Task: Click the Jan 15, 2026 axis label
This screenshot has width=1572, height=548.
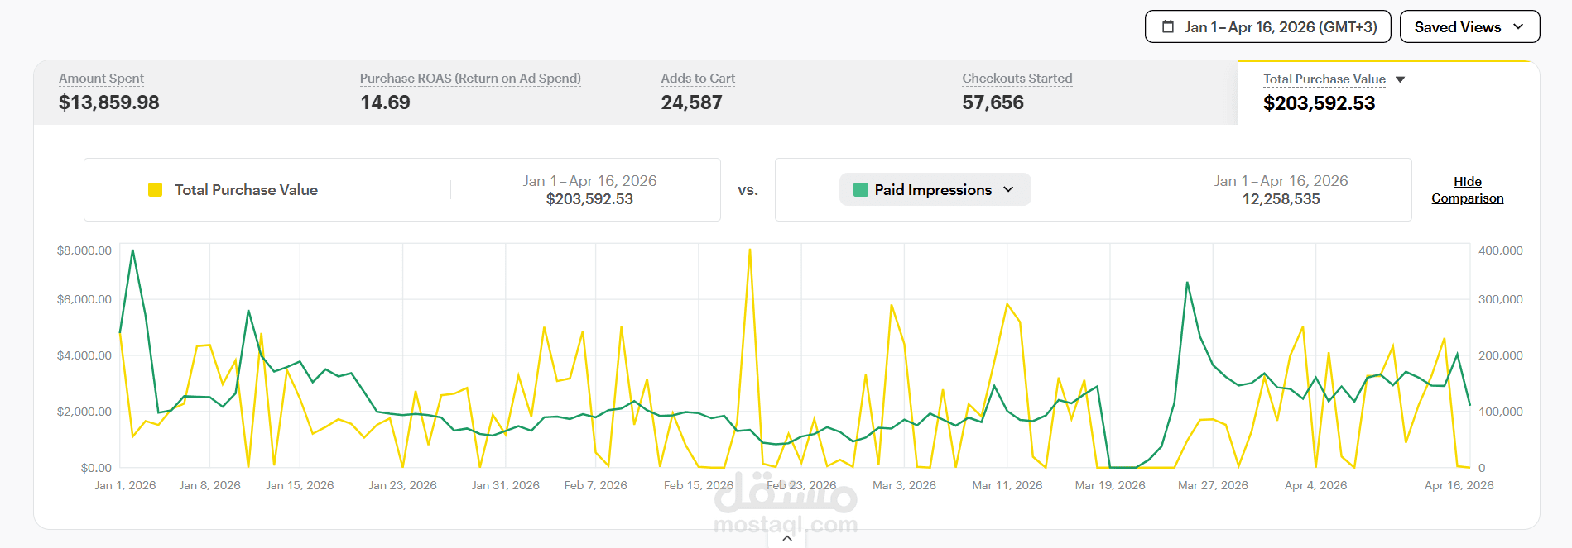Action: click(x=300, y=485)
